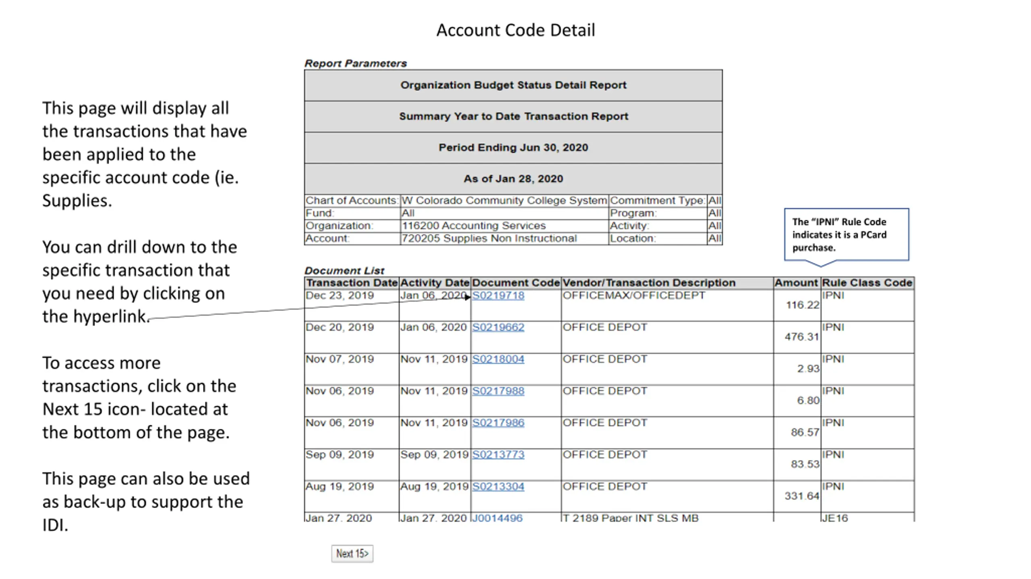This screenshot has height=579, width=1031.
Task: Click the Commitment Type label
Action: click(x=657, y=200)
